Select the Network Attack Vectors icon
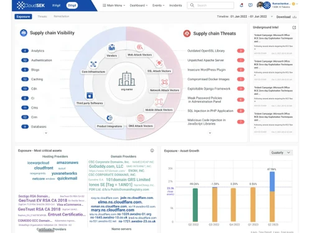The height and width of the screenshot is (233, 311). [164, 82]
